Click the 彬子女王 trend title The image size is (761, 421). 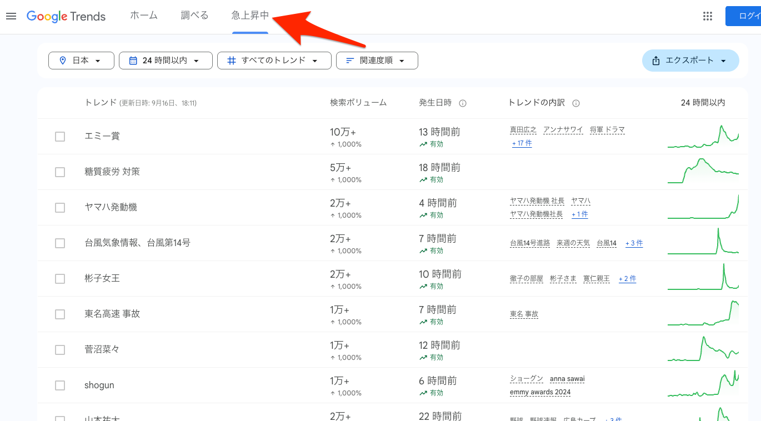(102, 278)
